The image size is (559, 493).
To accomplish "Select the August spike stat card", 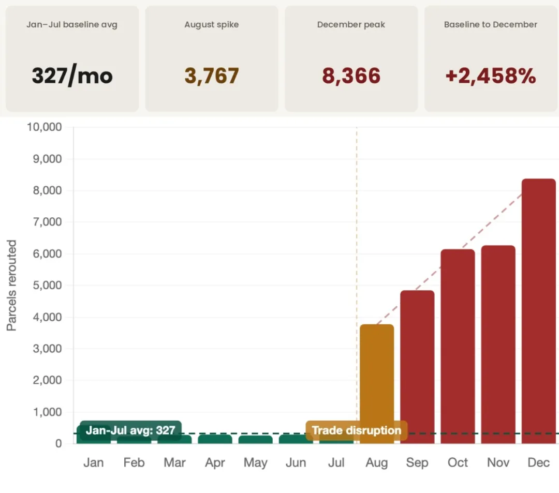I will coord(211,59).
